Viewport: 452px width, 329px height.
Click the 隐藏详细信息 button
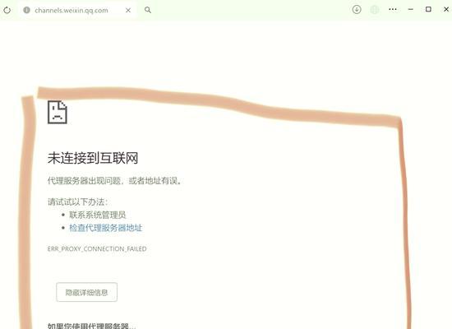coord(87,292)
